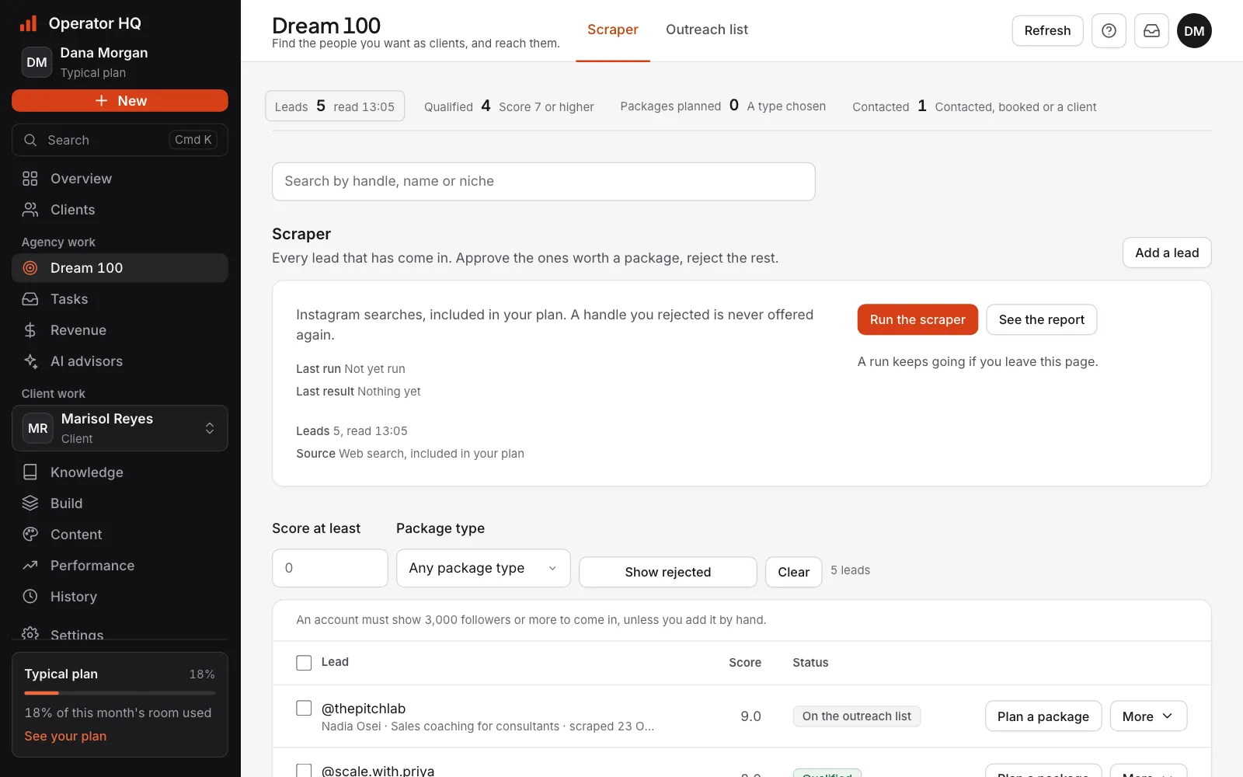This screenshot has width=1243, height=777.
Task: Focus the Search by handle, name or niche field
Action: pyautogui.click(x=544, y=181)
